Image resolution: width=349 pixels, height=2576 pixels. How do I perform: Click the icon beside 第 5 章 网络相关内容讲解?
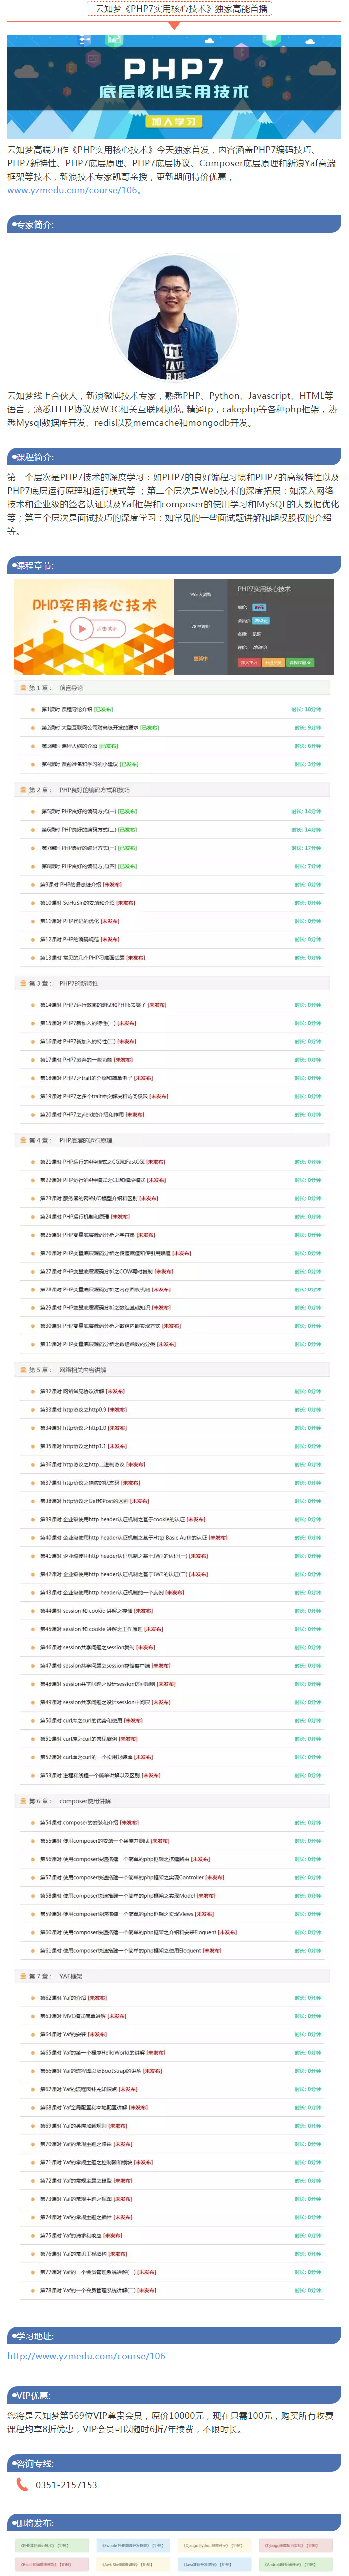coord(23,1369)
